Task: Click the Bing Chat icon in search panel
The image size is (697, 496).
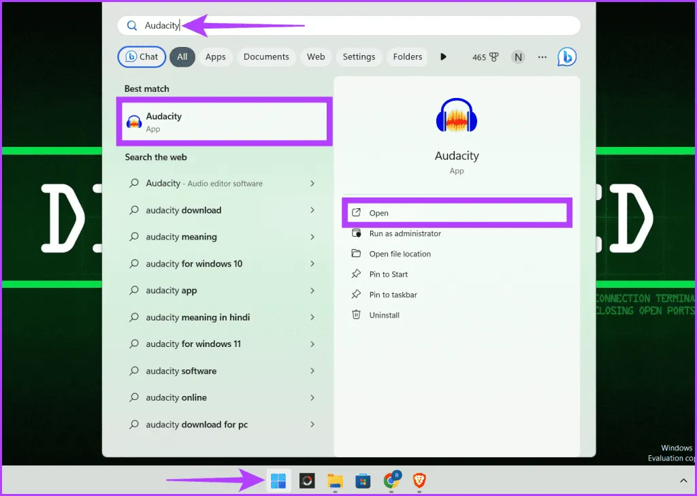Action: tap(566, 57)
